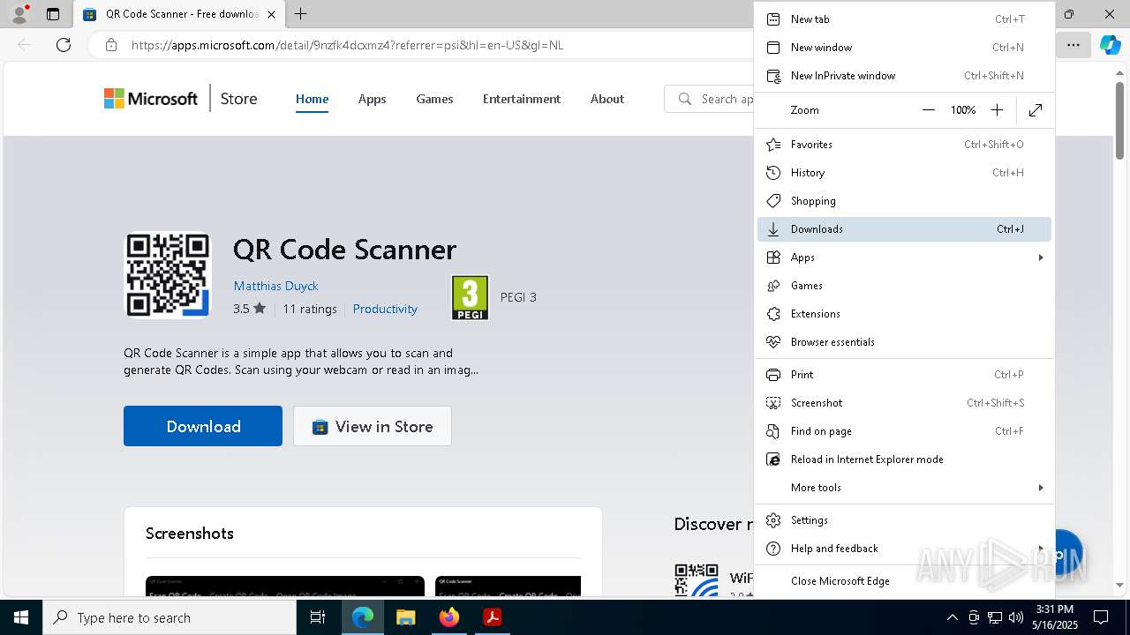The image size is (1130, 635).
Task: Decrease zoom with minus button
Action: click(x=928, y=110)
